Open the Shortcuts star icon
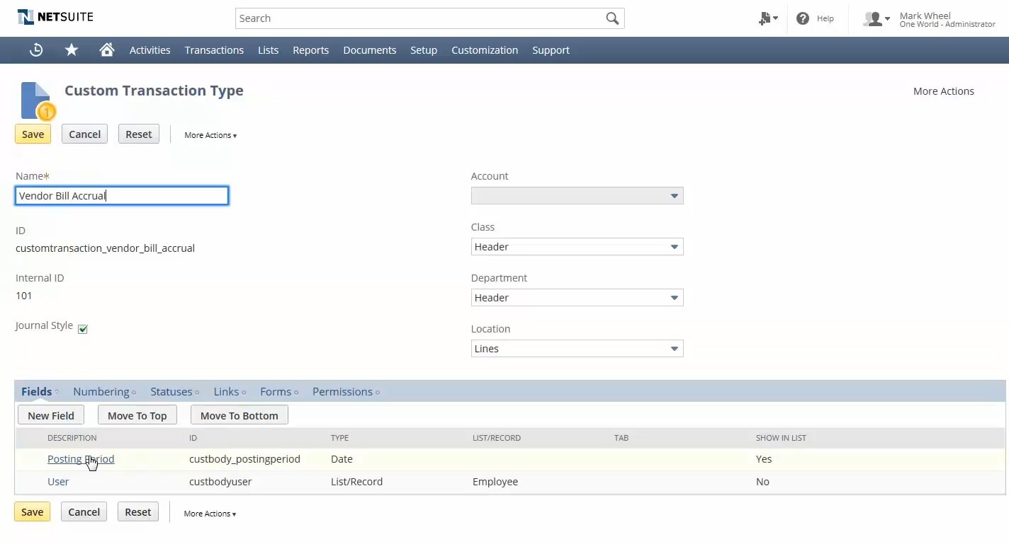The image size is (1009, 544). 72,50
